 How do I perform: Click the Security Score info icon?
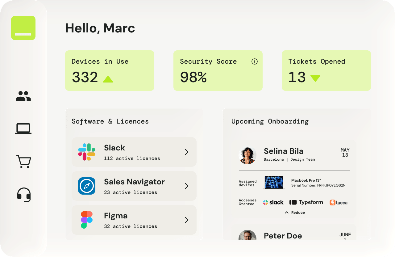point(254,61)
